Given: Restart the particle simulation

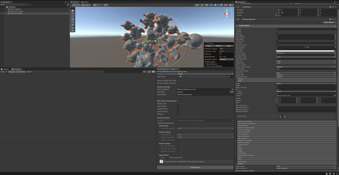Looking at the screenshot, I should pyautogui.click(x=218, y=46).
